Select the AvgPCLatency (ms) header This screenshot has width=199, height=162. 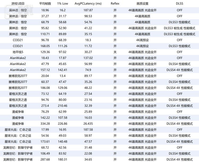point(88,4)
